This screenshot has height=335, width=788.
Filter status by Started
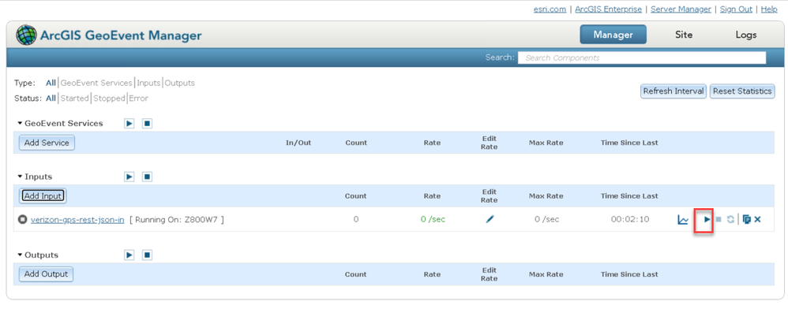(x=75, y=99)
